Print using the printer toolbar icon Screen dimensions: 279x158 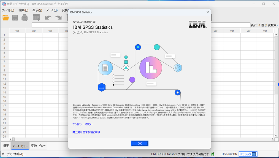pos(25,18)
